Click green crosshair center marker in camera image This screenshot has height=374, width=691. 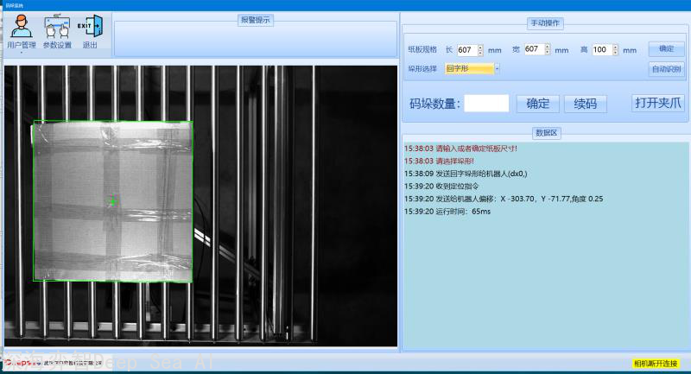113,202
